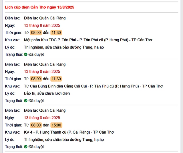
Task: Click third entry's 15:00 end time badge
Action: pyautogui.click(x=56, y=125)
